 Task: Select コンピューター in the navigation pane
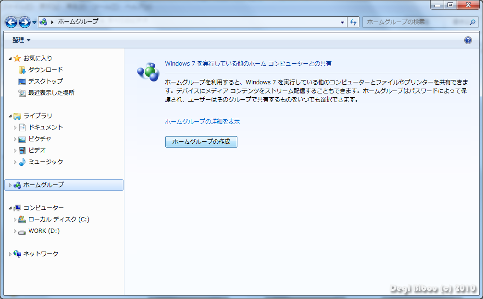point(43,208)
